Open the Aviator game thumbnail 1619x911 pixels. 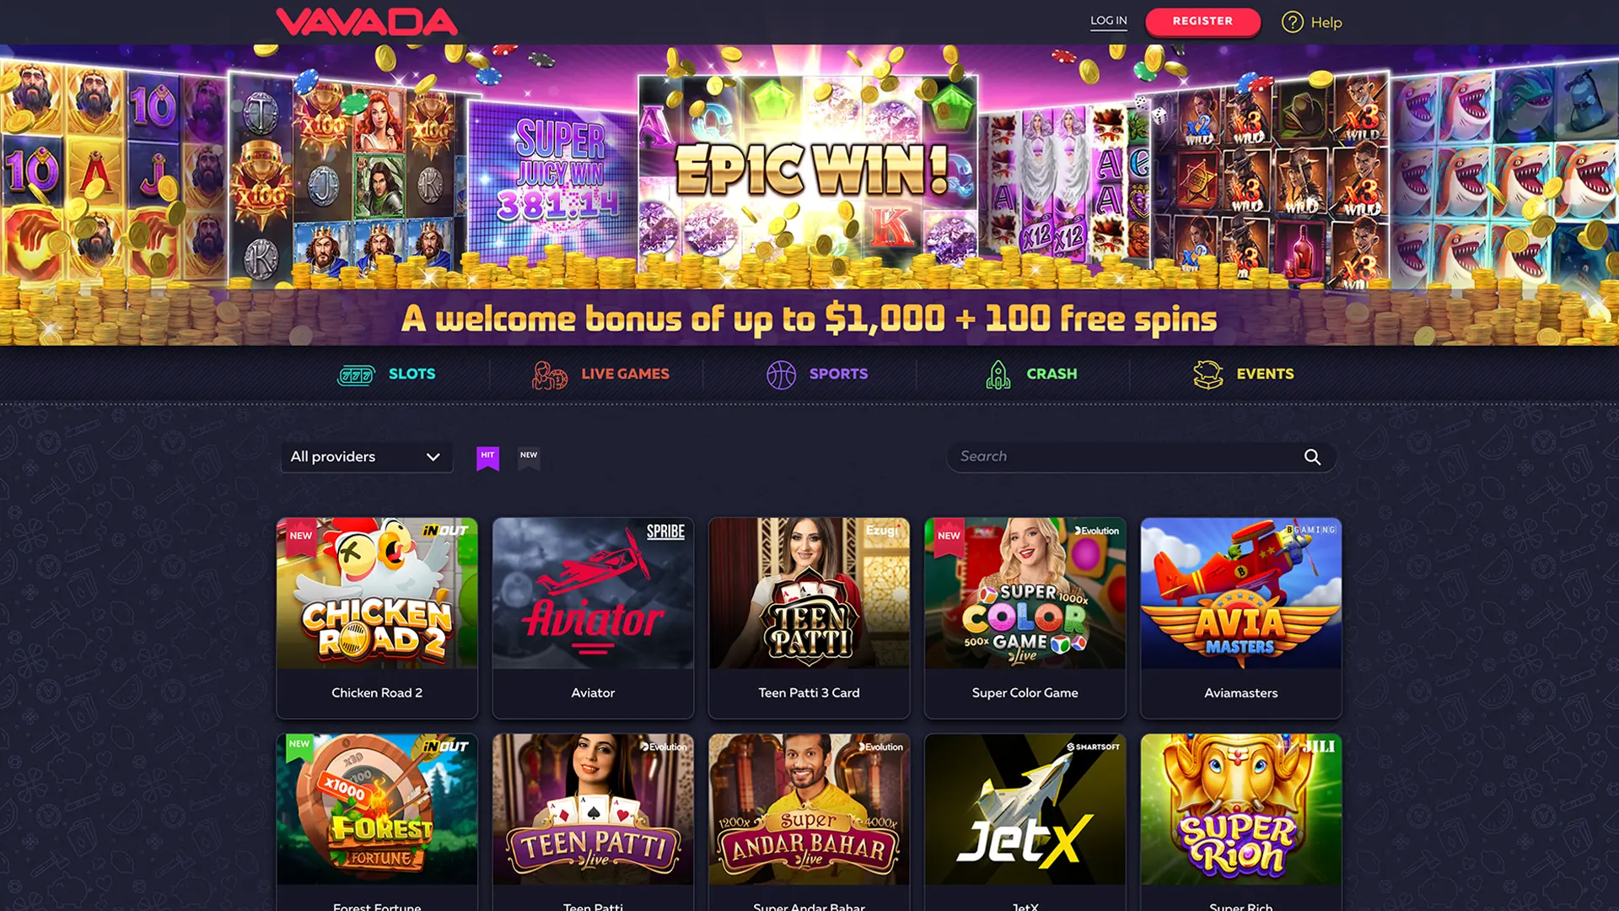click(593, 593)
